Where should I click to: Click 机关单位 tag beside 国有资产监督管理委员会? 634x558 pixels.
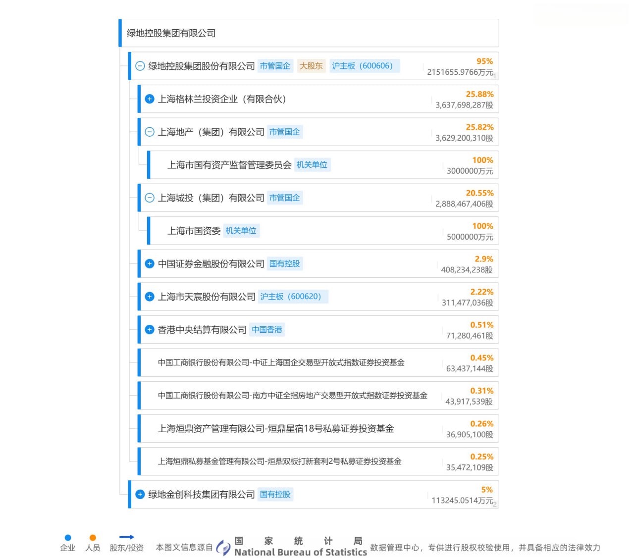(312, 165)
